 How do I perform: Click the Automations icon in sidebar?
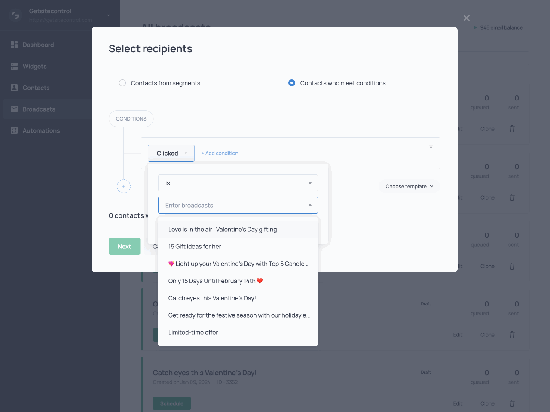[14, 130]
